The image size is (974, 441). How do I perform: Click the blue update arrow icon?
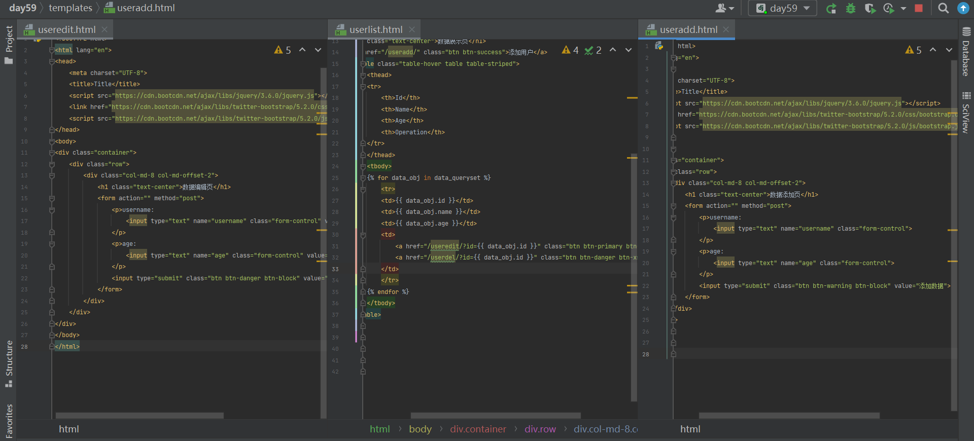pos(963,8)
